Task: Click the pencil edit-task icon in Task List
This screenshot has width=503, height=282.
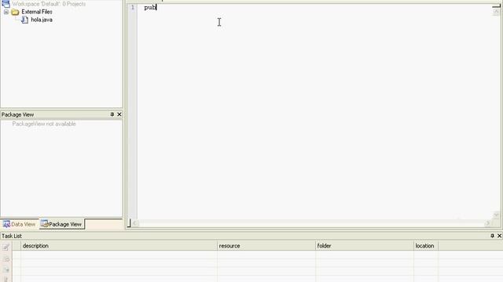Action: point(6,248)
